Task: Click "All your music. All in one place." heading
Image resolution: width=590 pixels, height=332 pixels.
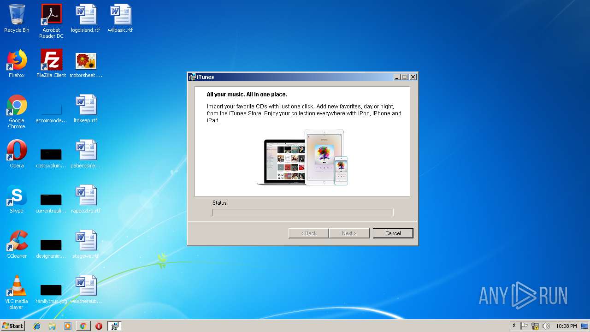Action: pyautogui.click(x=247, y=95)
